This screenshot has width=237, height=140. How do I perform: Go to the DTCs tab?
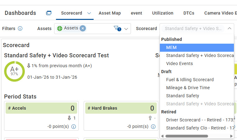pyautogui.click(x=189, y=13)
